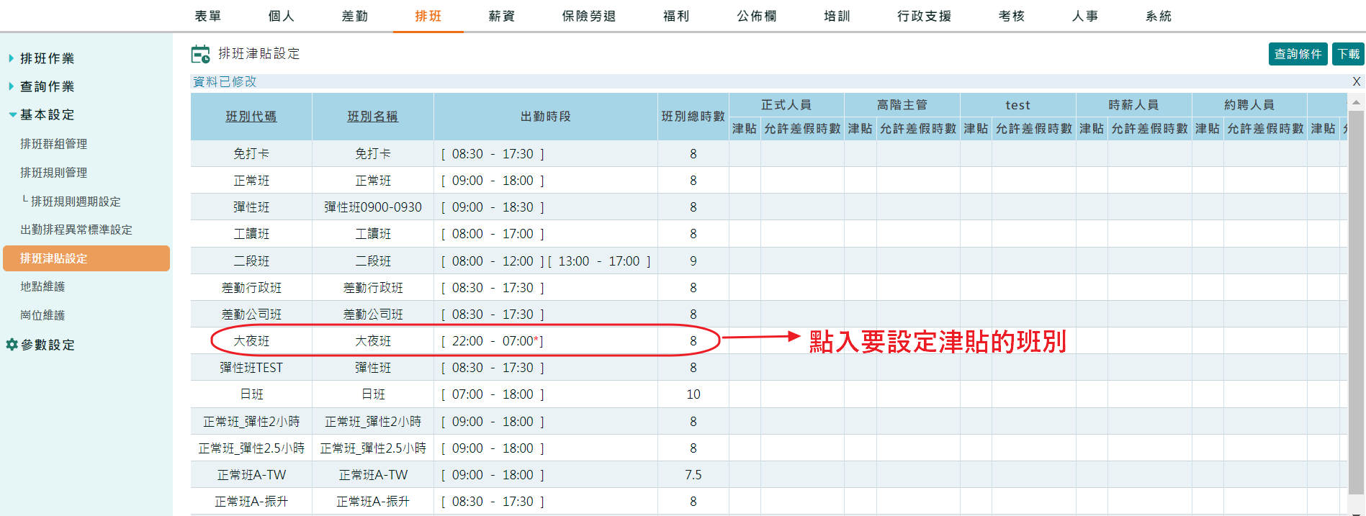Screen dimensions: 1366x516
Task: Open the 培訓 top menu
Action: [837, 16]
